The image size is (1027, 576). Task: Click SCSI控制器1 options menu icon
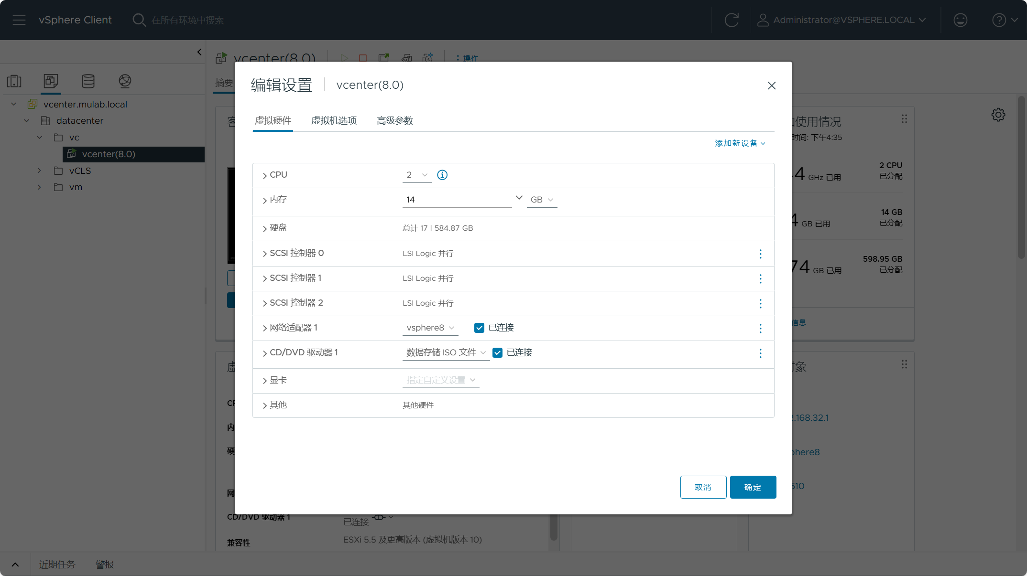(760, 278)
